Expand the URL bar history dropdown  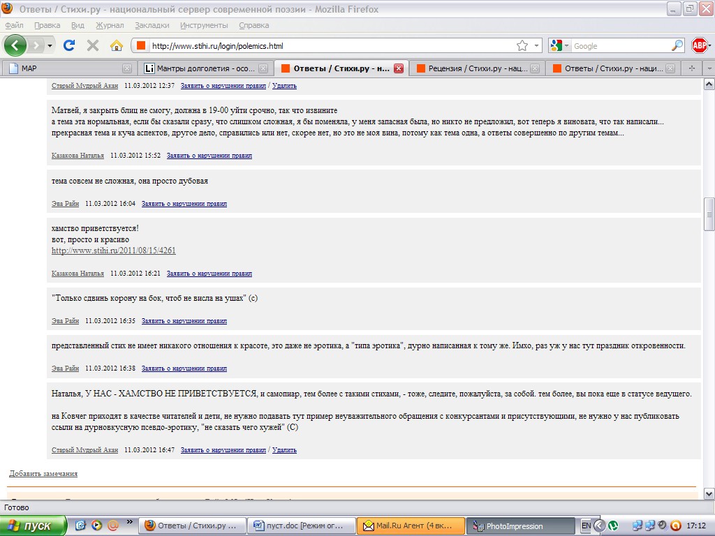536,46
